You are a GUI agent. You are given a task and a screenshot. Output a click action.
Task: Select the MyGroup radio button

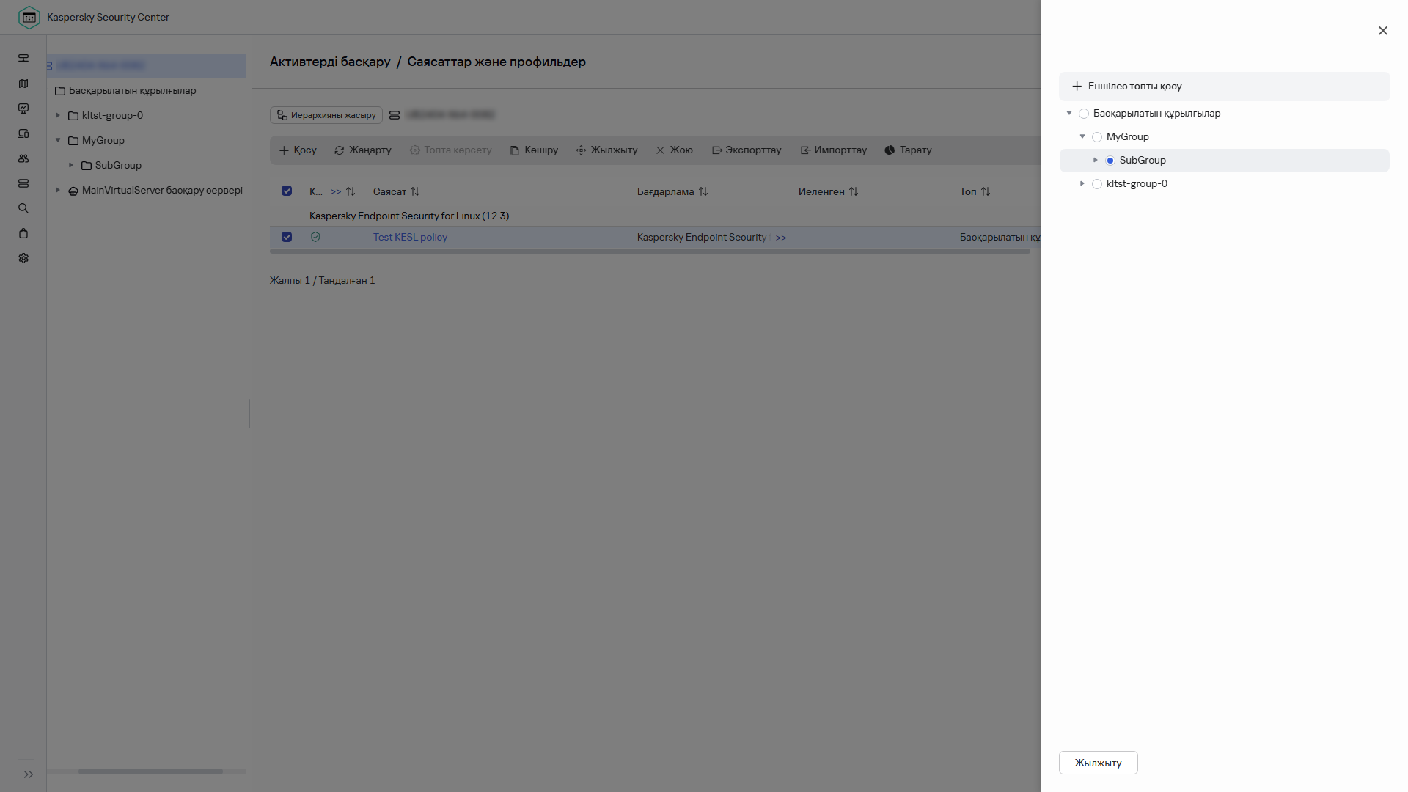(1097, 137)
